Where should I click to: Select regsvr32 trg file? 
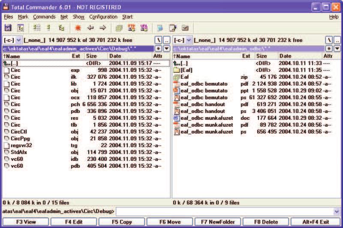[86, 145]
